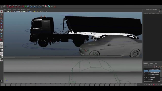Select the Soft Modification tool
The width and height of the screenshot is (162, 91).
point(2,33)
